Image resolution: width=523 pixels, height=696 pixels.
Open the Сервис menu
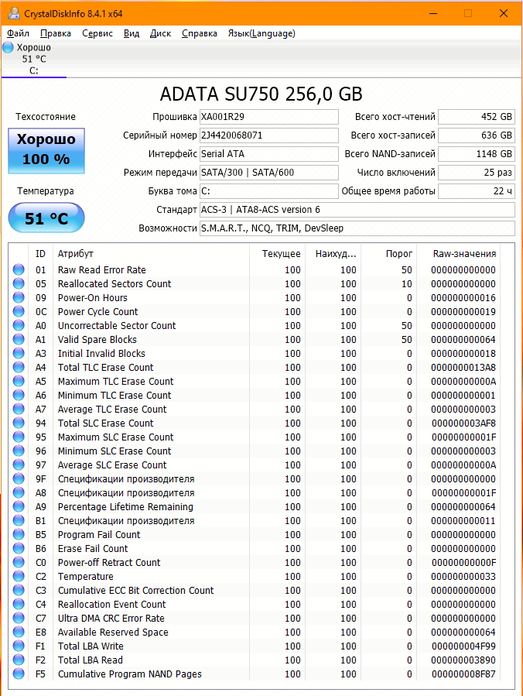tap(97, 33)
